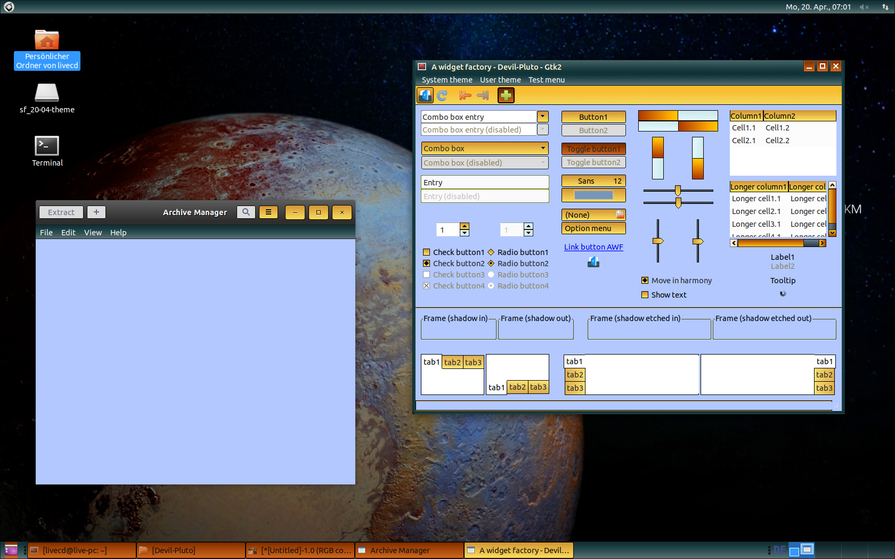Click the Extract button in Archive Manager
This screenshot has width=895, height=559.
pyautogui.click(x=61, y=212)
